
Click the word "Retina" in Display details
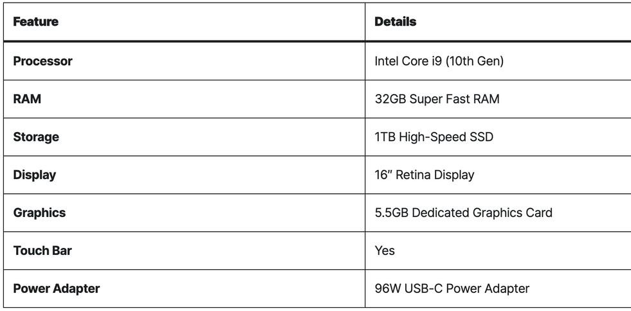click(413, 175)
